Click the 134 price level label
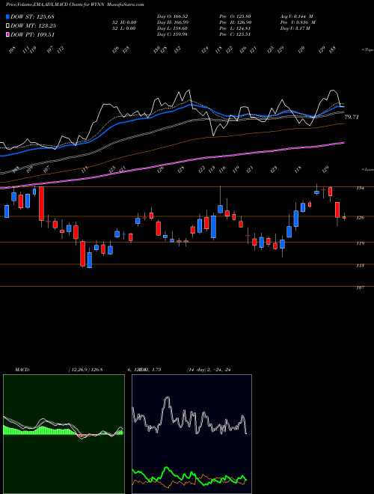This screenshot has height=494, width=374. click(x=360, y=188)
